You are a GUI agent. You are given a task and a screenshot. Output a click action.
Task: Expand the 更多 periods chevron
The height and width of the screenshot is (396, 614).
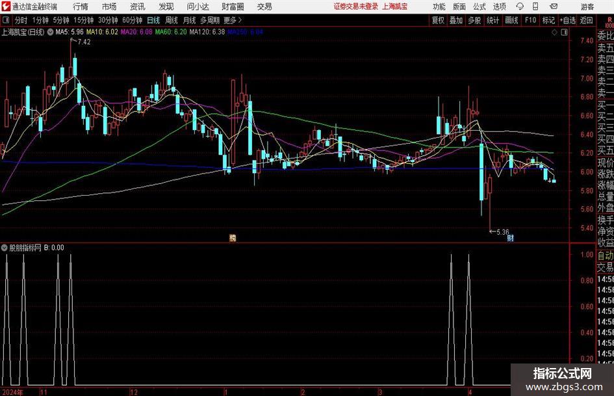(x=233, y=20)
